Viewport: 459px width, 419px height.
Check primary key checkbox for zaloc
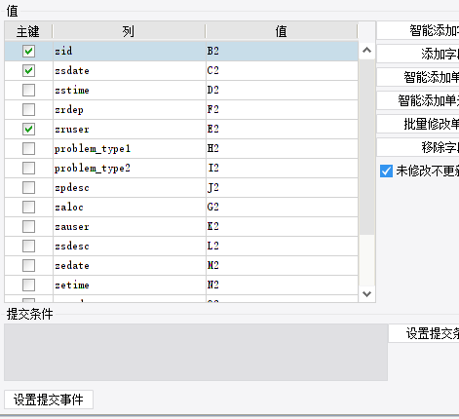click(28, 207)
